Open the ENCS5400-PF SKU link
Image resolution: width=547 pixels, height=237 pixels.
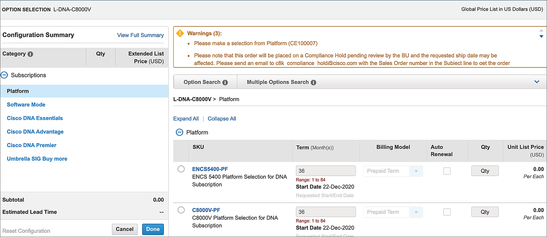click(x=210, y=169)
